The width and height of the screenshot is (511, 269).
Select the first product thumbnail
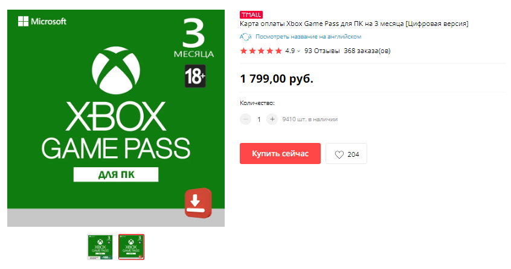click(100, 247)
